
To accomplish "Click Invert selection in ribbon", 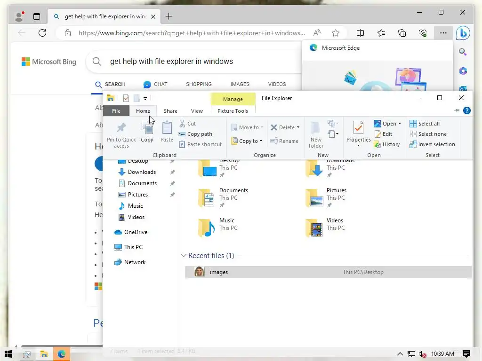I will click(x=432, y=144).
